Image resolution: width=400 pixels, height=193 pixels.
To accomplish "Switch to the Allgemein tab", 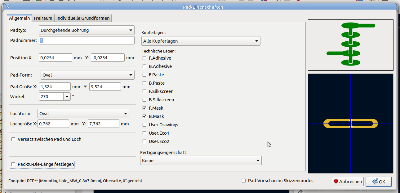I will click(20, 18).
